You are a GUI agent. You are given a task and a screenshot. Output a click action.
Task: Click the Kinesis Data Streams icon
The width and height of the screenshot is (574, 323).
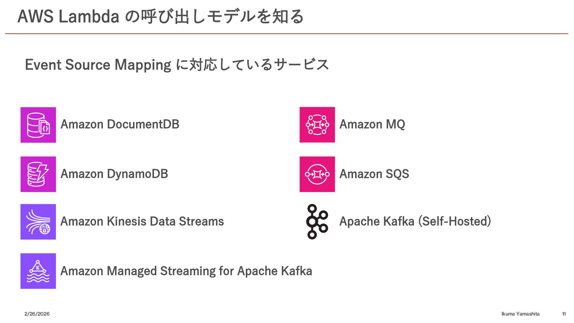38,222
